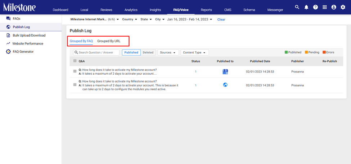The image size is (351, 164).
Task: Expand the Milestone Internet Mark... location dropdown
Action: (95, 19)
